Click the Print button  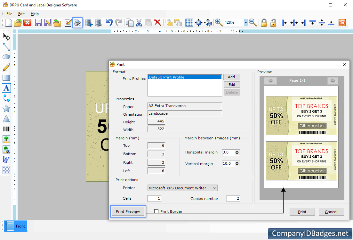302,212
